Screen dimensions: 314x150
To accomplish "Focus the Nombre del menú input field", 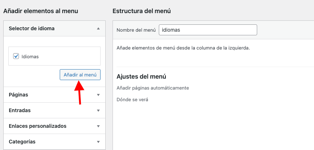I will pos(208,30).
